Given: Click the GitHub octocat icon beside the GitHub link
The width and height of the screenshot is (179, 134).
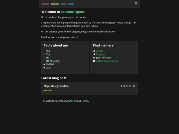Looking at the screenshot, I should tap(94, 51).
